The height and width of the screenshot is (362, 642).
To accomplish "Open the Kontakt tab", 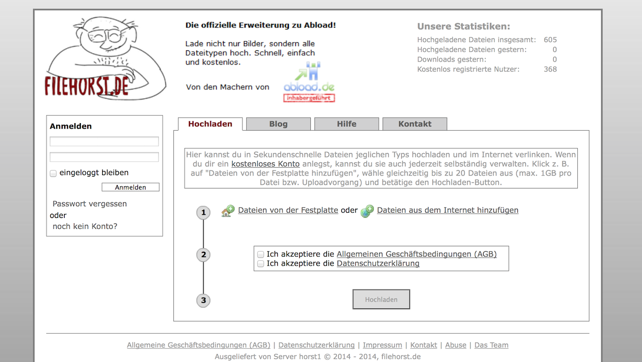I will tap(415, 124).
